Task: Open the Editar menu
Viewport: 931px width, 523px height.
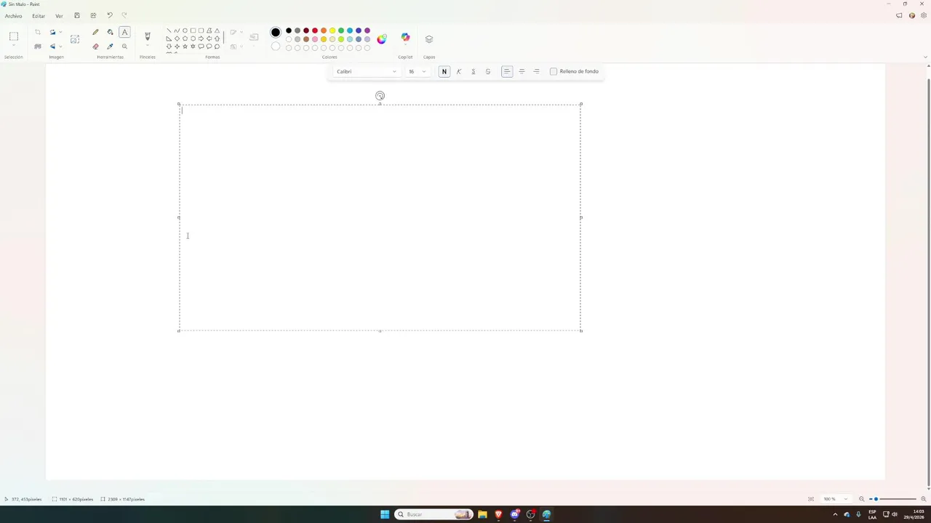Action: pos(39,15)
